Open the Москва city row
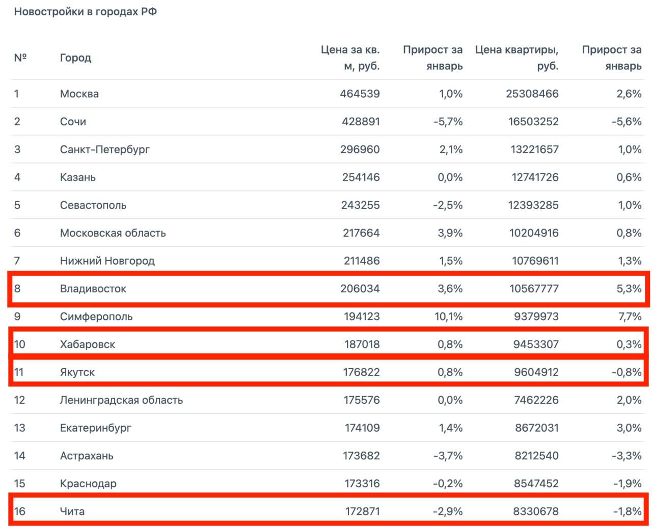The height and width of the screenshot is (527, 652). coord(79,94)
